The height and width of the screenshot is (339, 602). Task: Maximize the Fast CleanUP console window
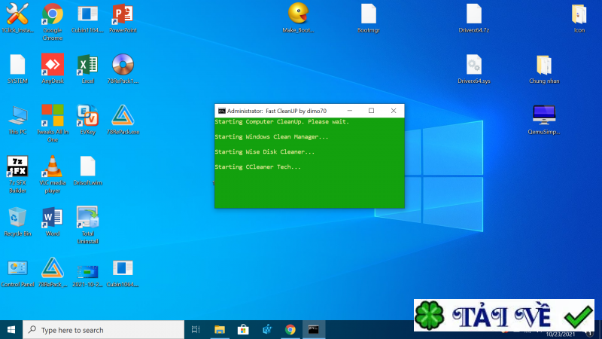click(371, 111)
